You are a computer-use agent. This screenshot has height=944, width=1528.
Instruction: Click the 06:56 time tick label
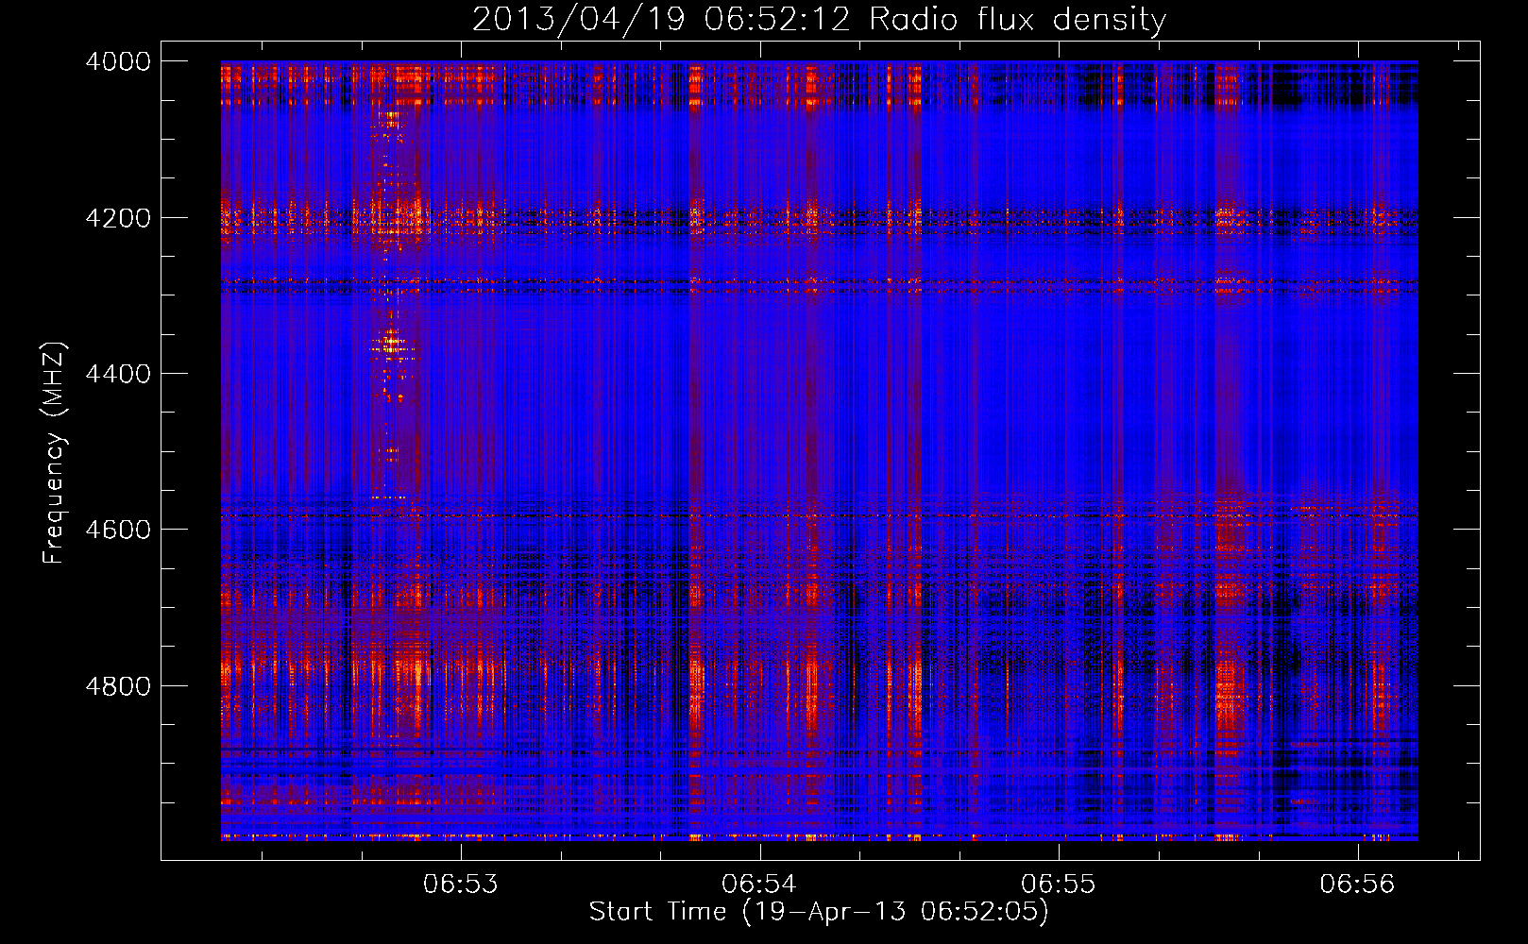[1357, 884]
